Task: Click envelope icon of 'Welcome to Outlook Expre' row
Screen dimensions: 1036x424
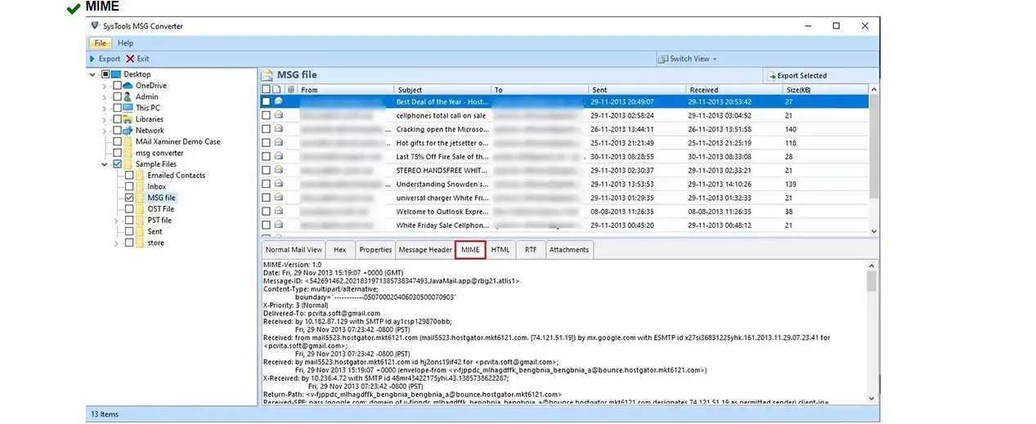Action: pyautogui.click(x=278, y=212)
